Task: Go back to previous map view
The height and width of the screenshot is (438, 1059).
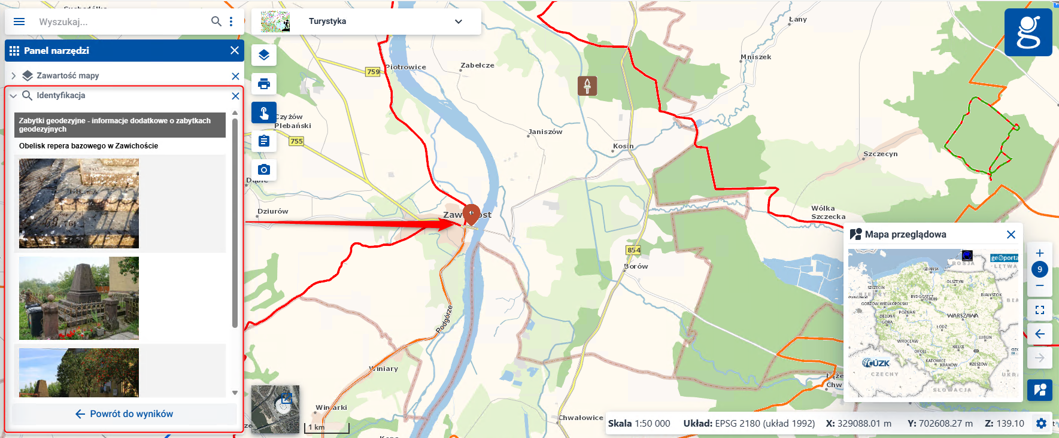Action: tap(1040, 334)
